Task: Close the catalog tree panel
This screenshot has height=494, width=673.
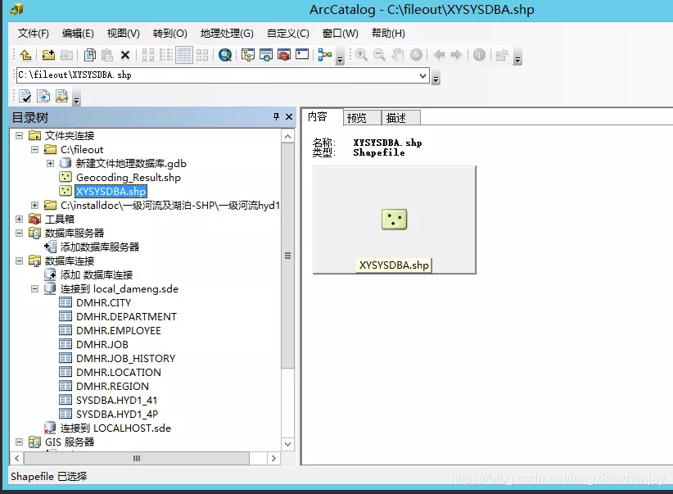Action: coord(289,116)
